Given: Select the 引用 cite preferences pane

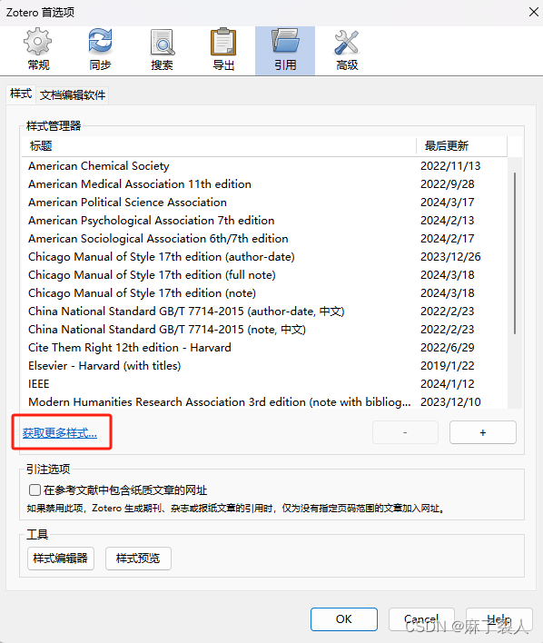Looking at the screenshot, I should pos(285,50).
